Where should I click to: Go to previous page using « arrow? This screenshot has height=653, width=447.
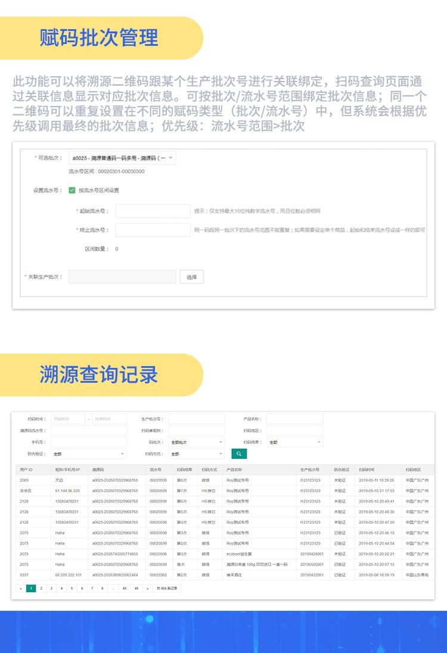tap(21, 588)
